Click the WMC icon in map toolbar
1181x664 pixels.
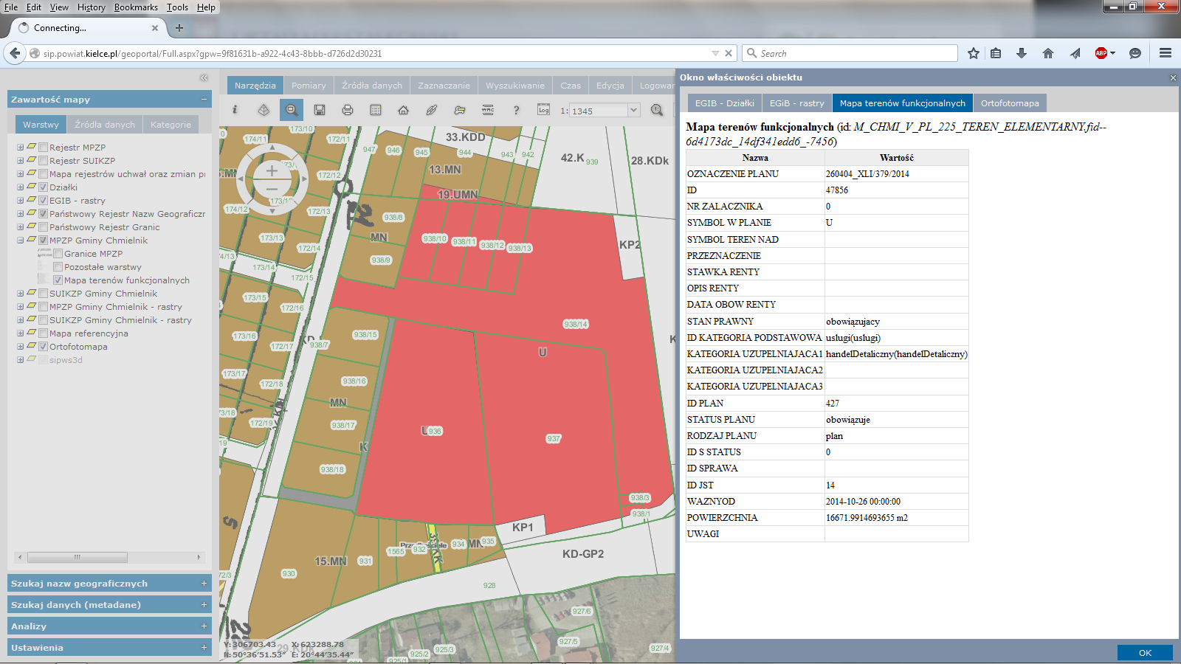pos(488,110)
